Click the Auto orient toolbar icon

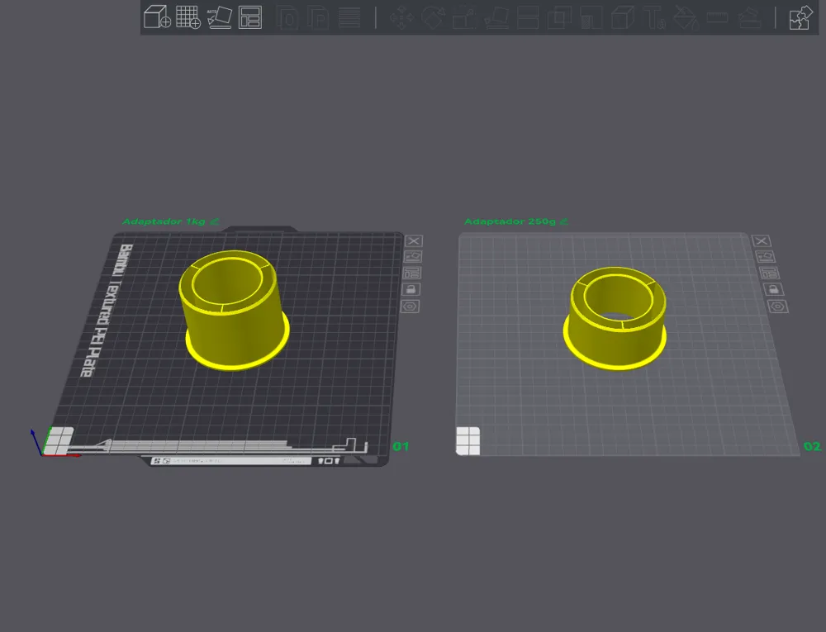coord(219,17)
